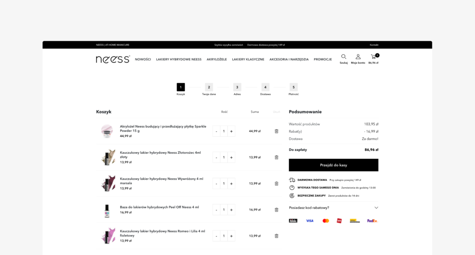Open the Akcesoria i Narzędzia menu
Viewport: 475px width, 255px height.
(289, 59)
